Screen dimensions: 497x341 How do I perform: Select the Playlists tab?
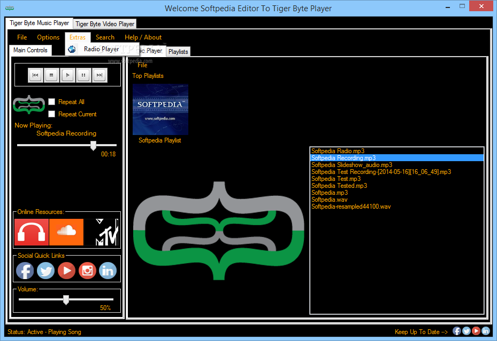point(178,52)
